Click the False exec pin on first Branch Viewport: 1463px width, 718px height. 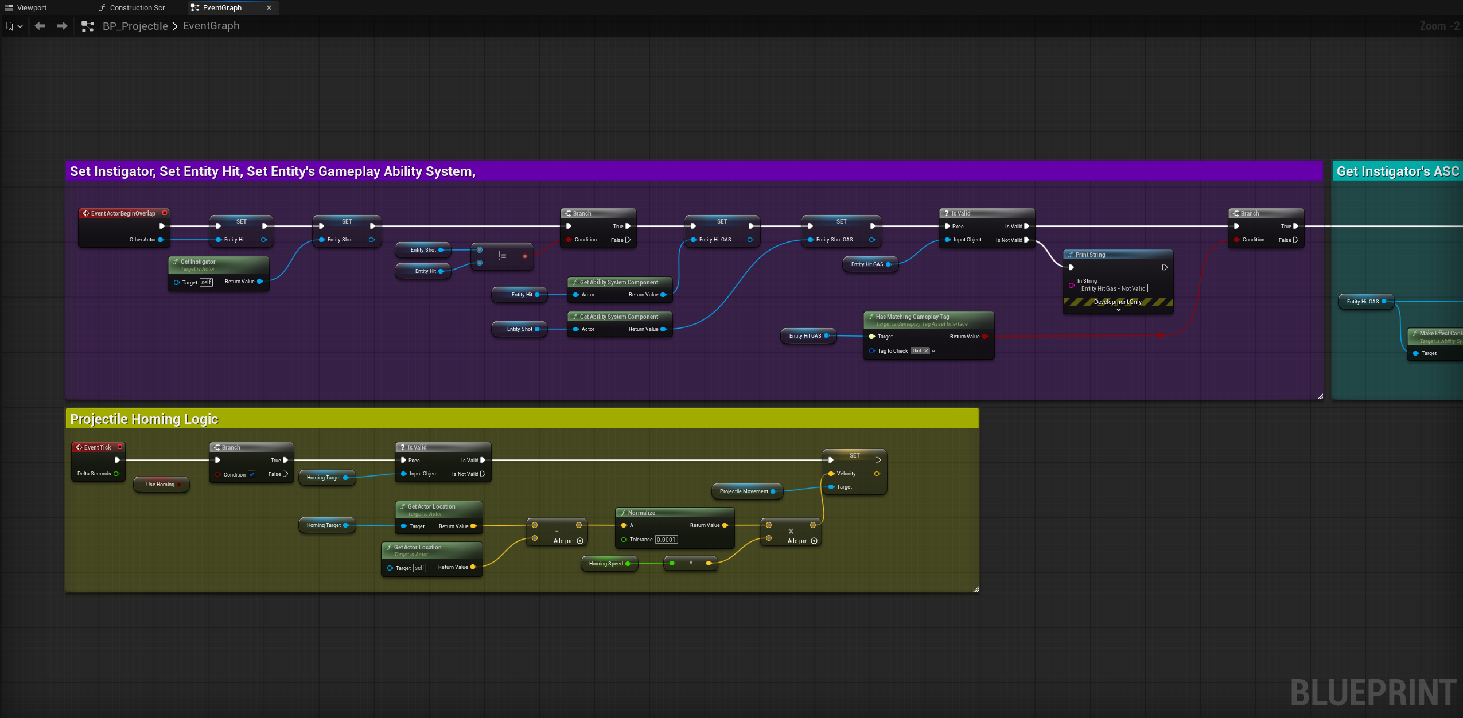(x=628, y=240)
